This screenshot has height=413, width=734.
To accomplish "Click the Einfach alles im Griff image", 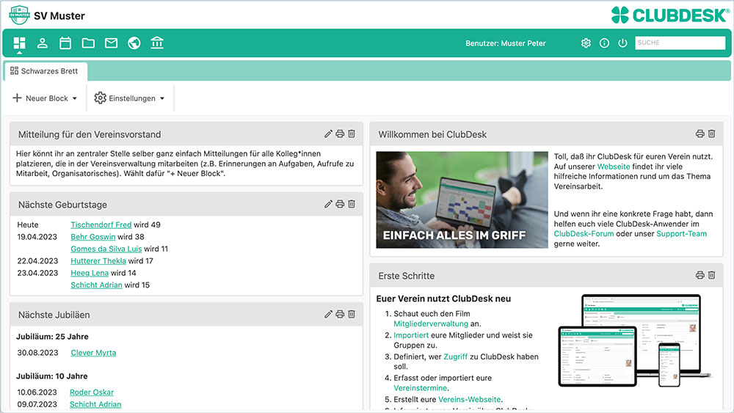I will [462, 200].
